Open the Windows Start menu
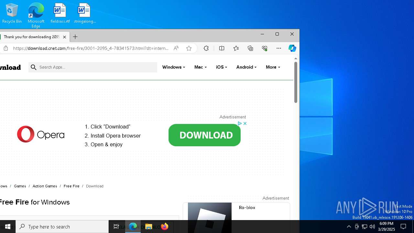The image size is (414, 233). click(x=8, y=227)
